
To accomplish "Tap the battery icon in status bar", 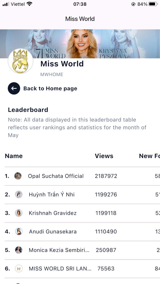I will [153, 4].
